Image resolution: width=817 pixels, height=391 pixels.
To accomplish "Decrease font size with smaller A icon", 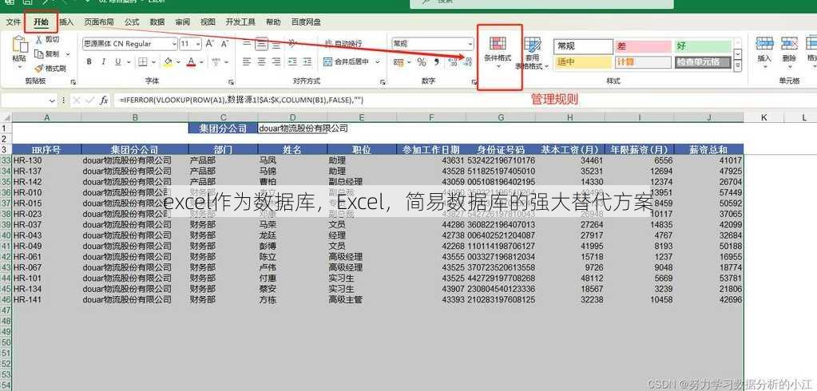I will tap(224, 44).
